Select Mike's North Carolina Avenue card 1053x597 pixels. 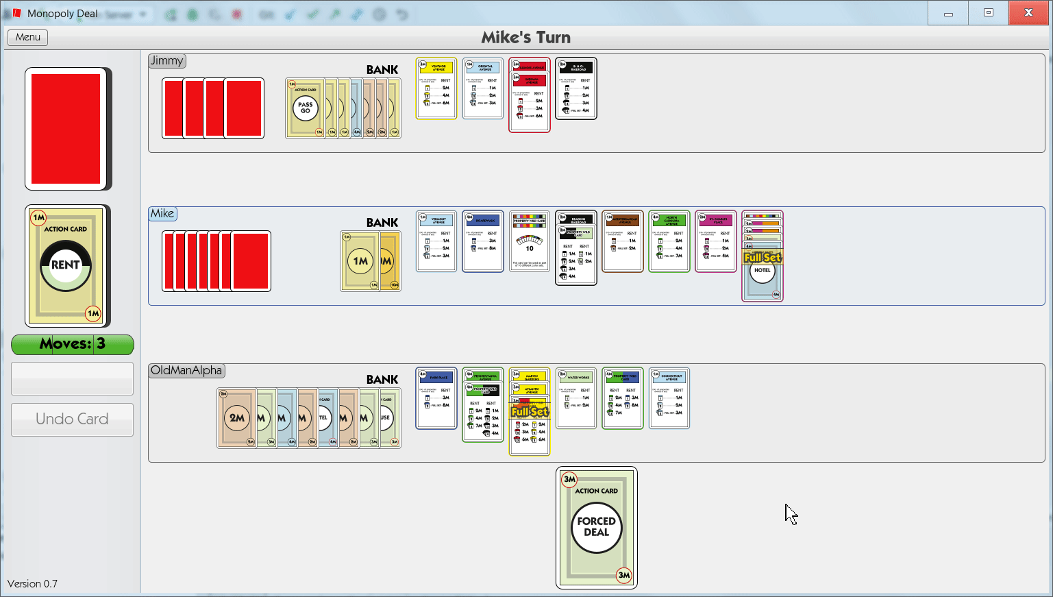tap(669, 241)
